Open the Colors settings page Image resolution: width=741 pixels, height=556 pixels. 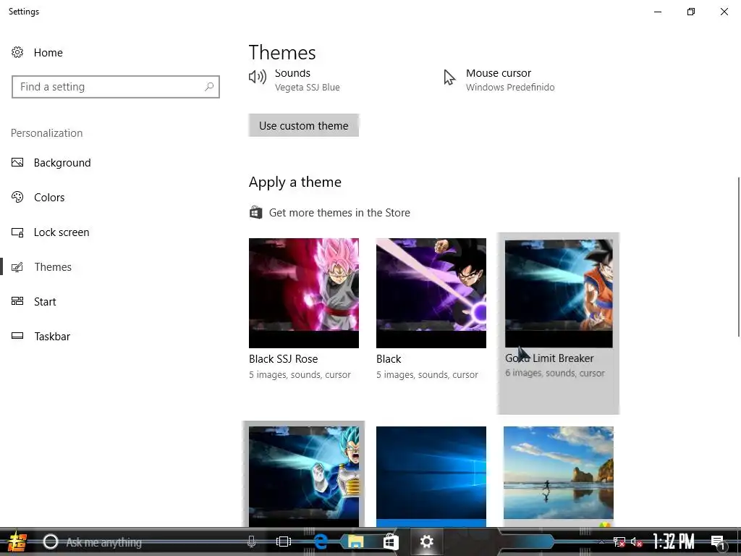[49, 197]
